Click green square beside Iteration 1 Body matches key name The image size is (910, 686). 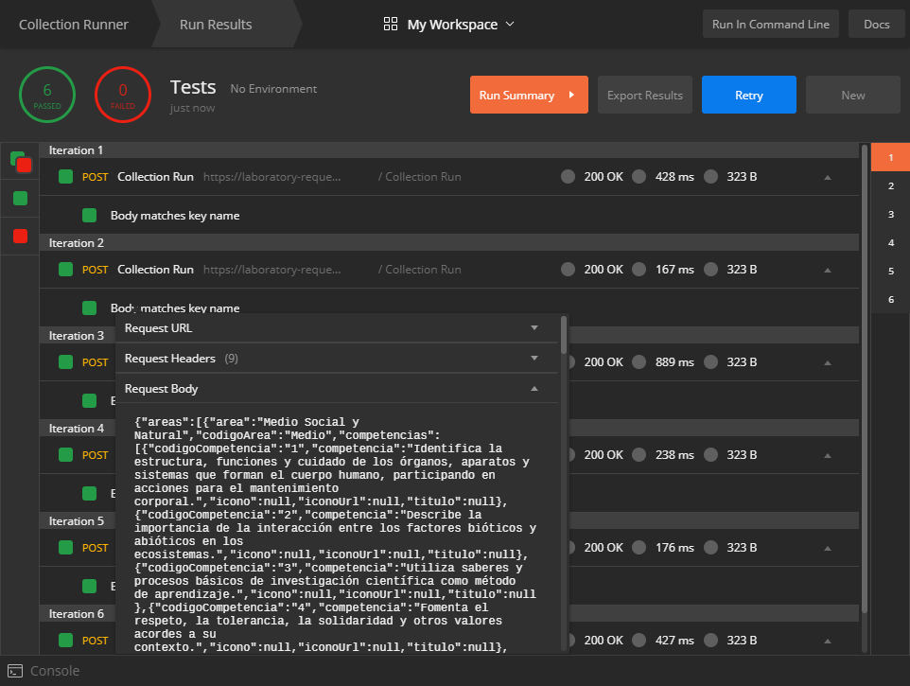coord(89,216)
